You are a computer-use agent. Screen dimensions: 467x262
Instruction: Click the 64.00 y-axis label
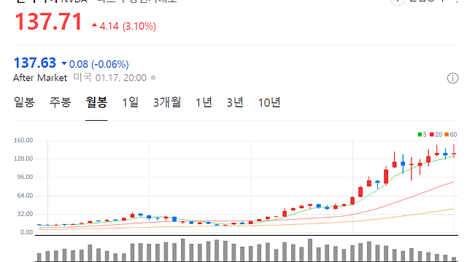coord(24,196)
